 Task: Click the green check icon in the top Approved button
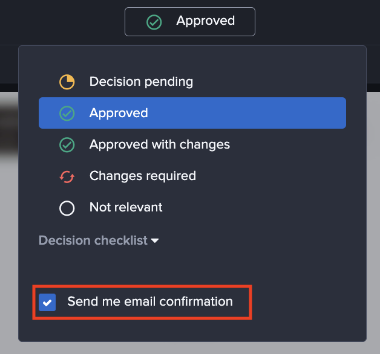coord(154,22)
